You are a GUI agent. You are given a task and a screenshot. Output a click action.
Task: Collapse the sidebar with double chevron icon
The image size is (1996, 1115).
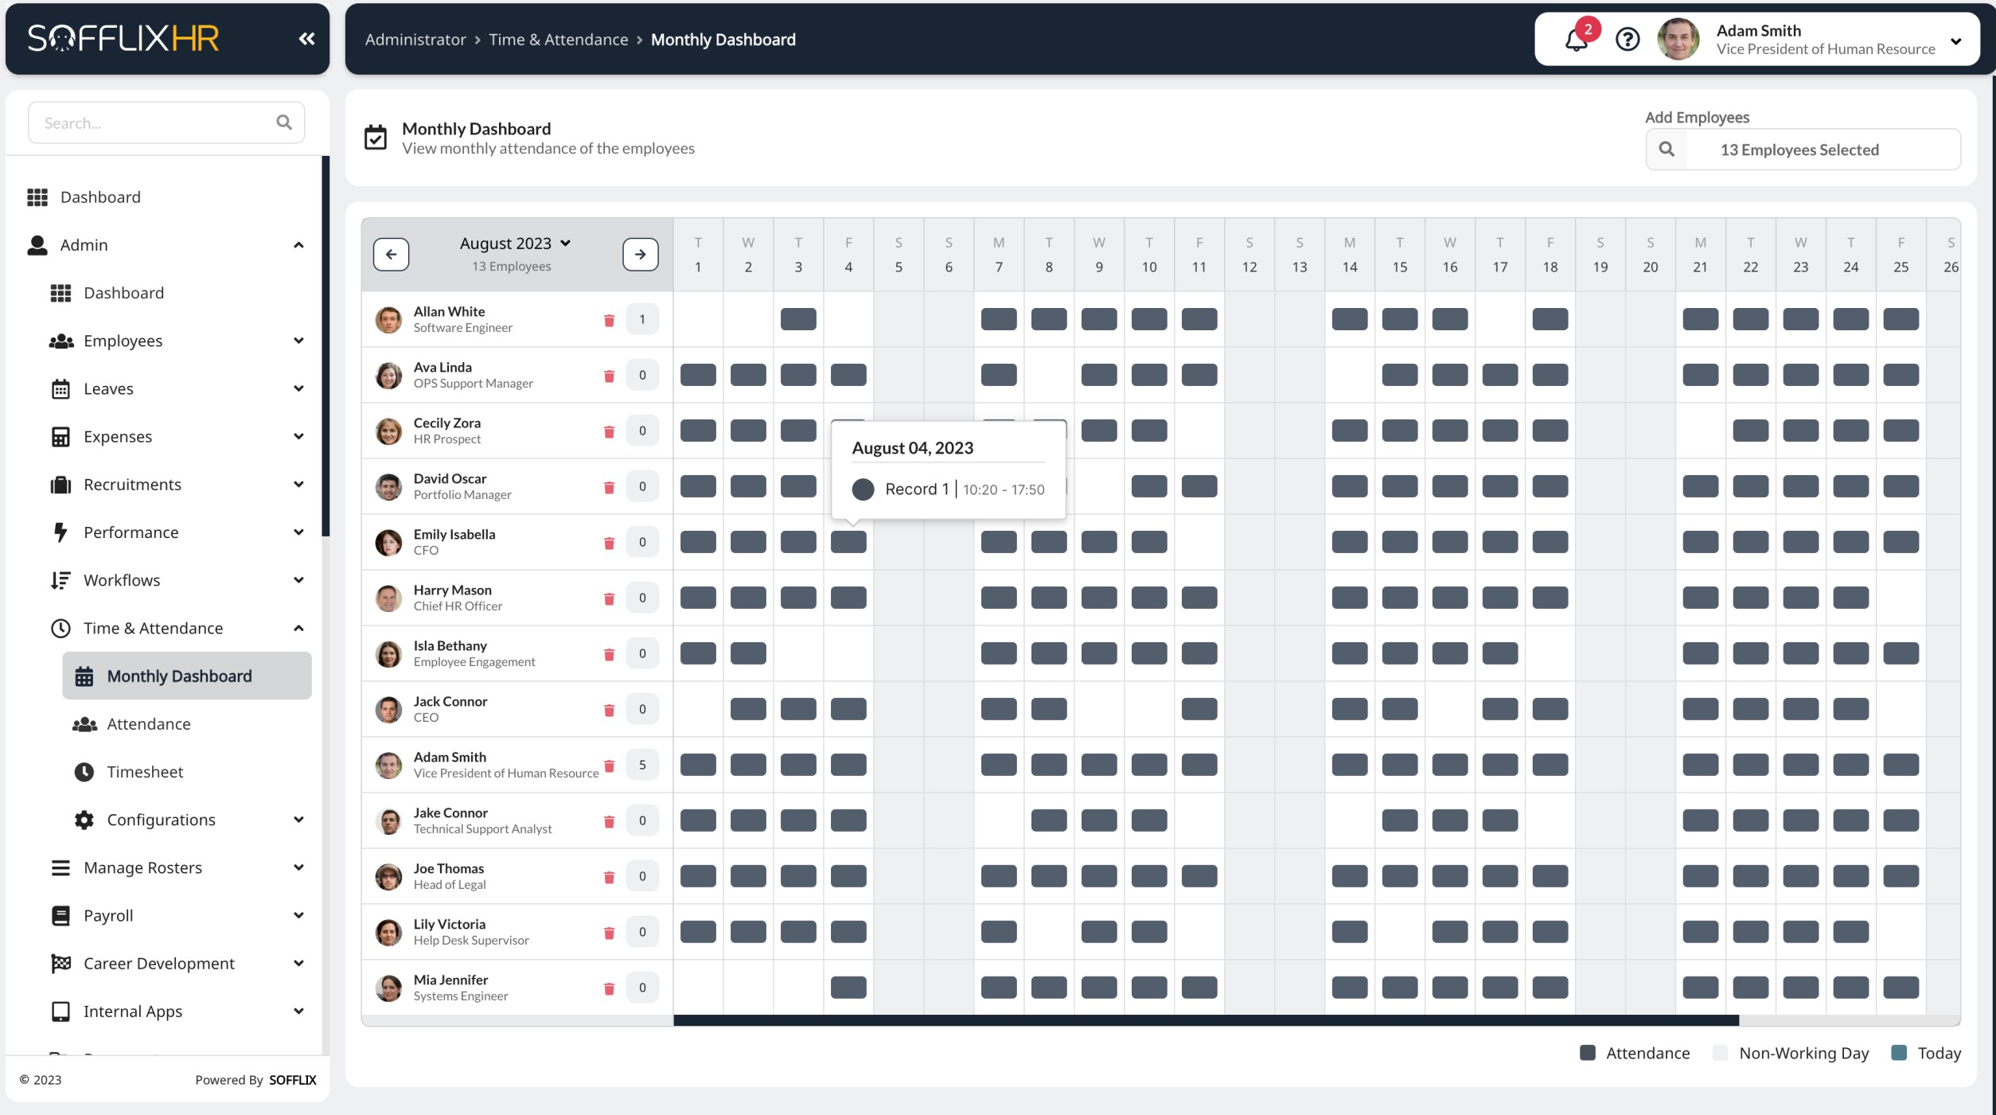(x=306, y=38)
